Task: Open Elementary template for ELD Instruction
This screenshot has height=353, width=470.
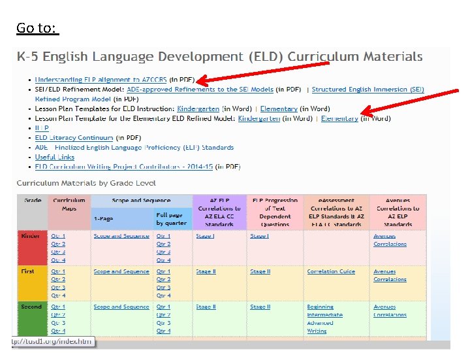Action: point(279,109)
